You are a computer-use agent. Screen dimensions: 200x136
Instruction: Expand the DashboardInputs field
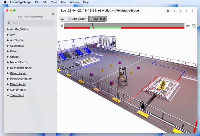click(x=8, y=68)
